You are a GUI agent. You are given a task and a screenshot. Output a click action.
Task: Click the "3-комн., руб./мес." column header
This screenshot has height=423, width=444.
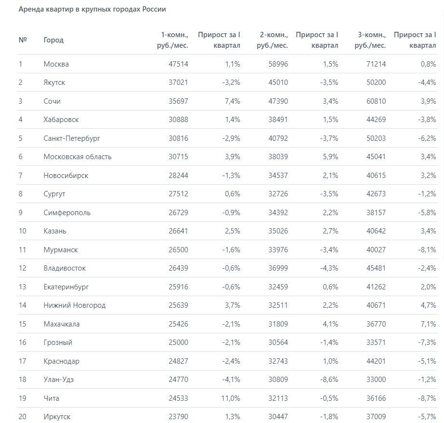click(372, 40)
